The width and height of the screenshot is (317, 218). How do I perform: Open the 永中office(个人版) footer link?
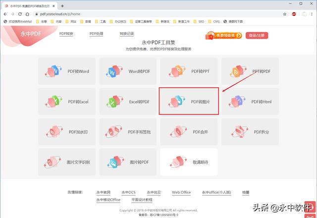[216, 192]
